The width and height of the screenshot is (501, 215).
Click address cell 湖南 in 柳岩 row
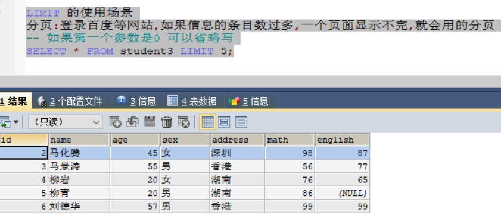coord(238,180)
